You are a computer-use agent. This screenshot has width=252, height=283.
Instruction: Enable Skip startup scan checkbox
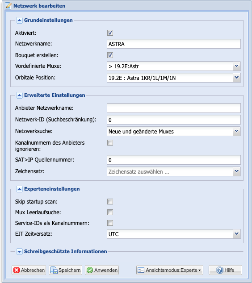(x=110, y=201)
